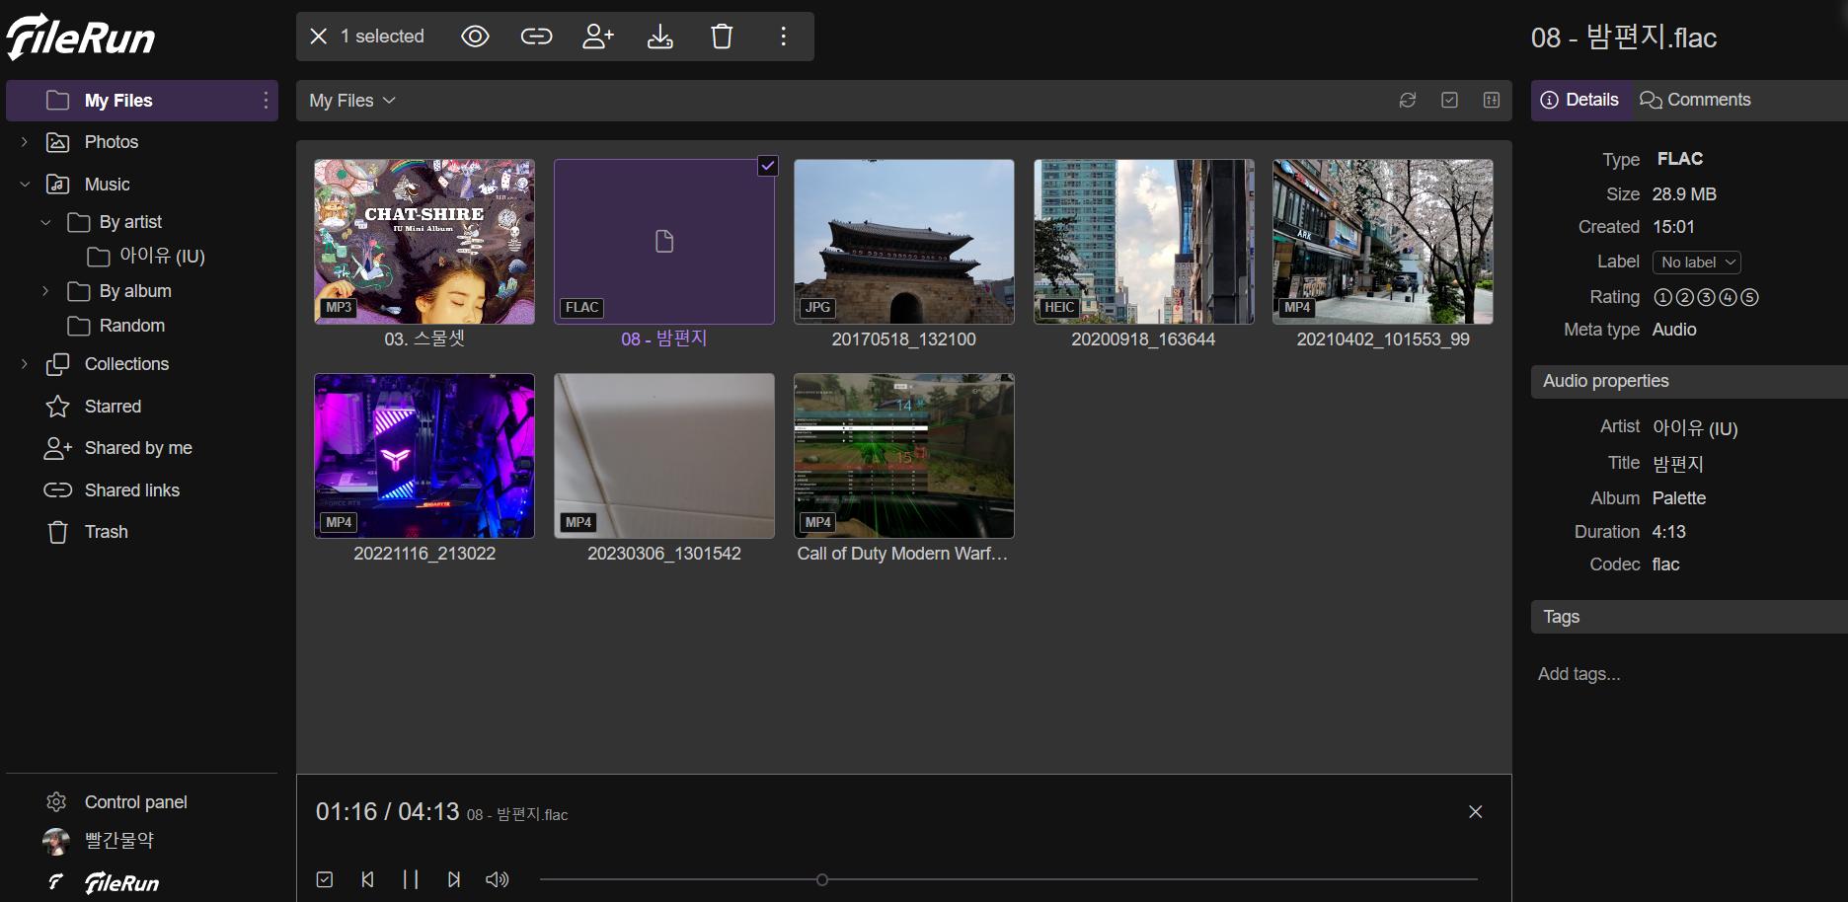Click the audio progress slider handle
The width and height of the screenshot is (1848, 902).
[822, 879]
